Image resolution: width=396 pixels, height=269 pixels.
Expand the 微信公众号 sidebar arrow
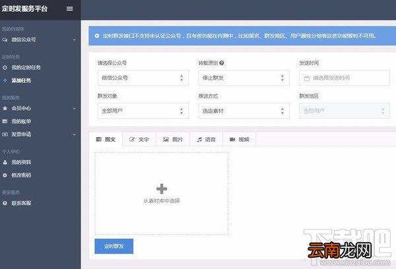[x=74, y=40]
